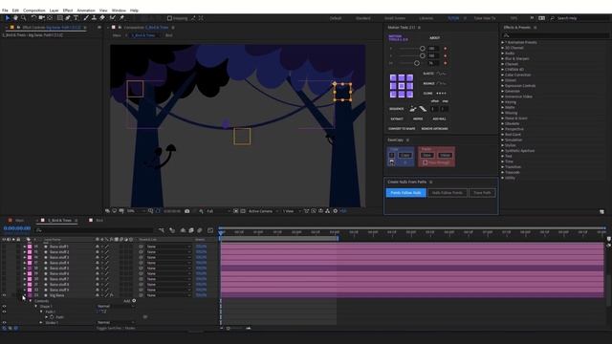Click the shy layers icon above timeline
The height and width of the screenshot is (344, 612).
(183, 230)
